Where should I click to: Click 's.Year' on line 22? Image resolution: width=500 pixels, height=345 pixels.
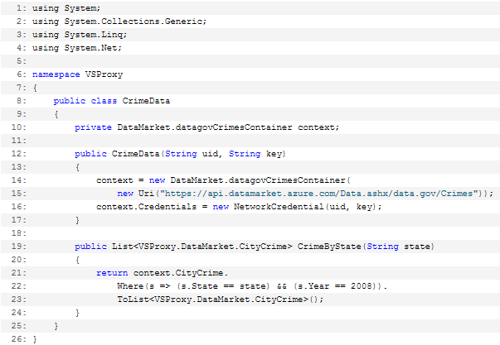[x=313, y=286]
